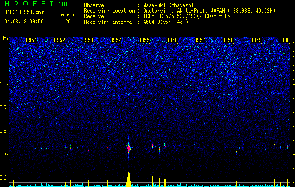Click the 0958 time marker
Viewport: 295px width, 187px height.
[x=228, y=40]
